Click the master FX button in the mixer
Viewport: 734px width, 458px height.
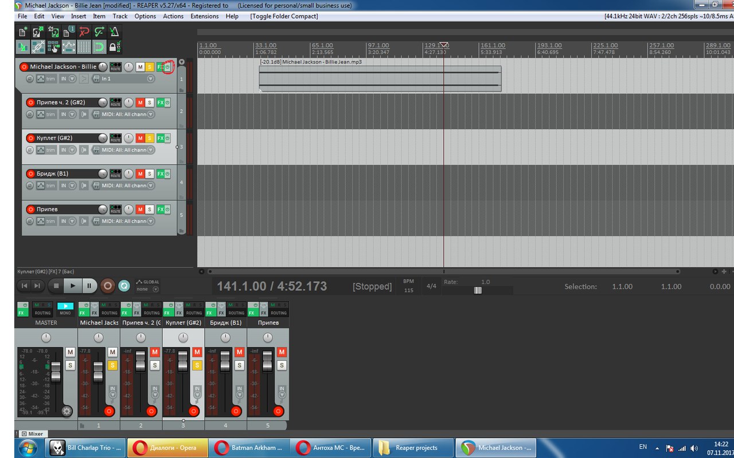[22, 313]
